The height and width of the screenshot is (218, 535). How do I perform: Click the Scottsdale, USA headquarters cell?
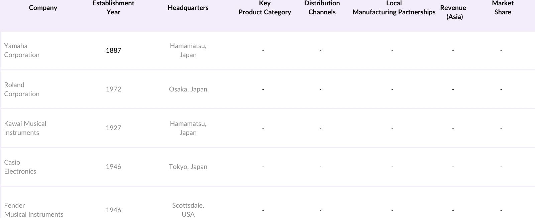pos(188,210)
